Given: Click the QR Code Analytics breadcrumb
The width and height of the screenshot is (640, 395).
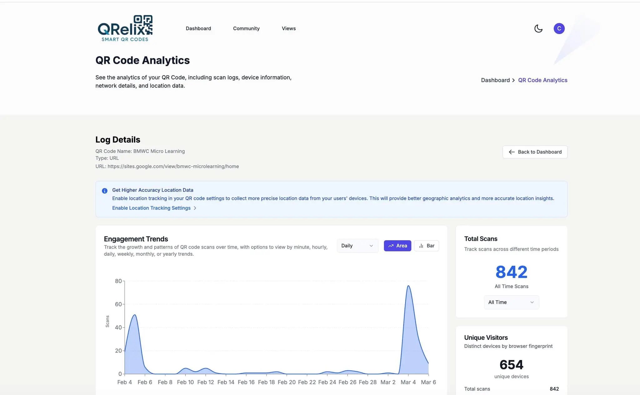Looking at the screenshot, I should click(x=542, y=80).
